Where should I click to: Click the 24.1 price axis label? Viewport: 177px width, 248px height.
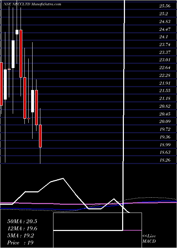click(164, 37)
